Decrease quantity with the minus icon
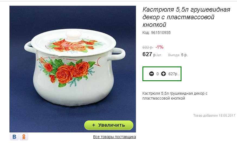Image resolution: width=237 pixels, height=143 pixels. point(152,74)
